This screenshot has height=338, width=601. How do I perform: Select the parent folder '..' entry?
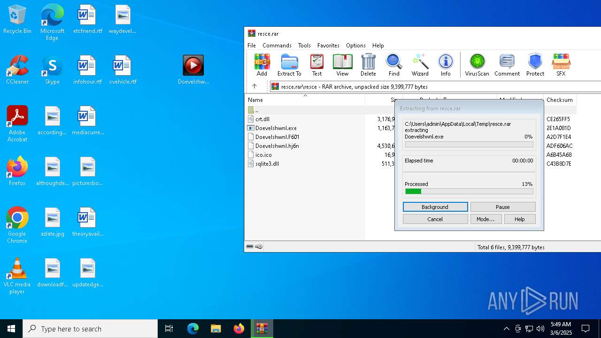[x=256, y=110]
